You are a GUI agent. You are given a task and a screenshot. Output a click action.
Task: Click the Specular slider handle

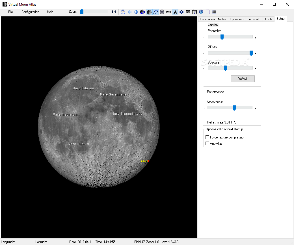pos(225,68)
